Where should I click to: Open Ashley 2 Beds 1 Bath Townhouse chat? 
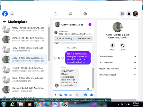tap(24, 29)
